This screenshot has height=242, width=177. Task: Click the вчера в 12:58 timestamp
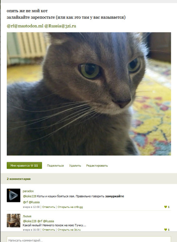click(31, 207)
